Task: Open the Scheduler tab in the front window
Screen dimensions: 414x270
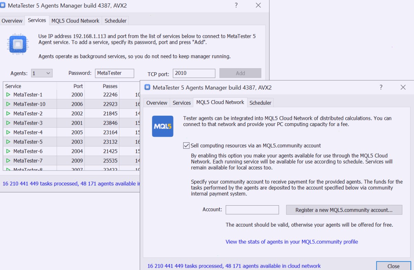Action: click(x=260, y=103)
